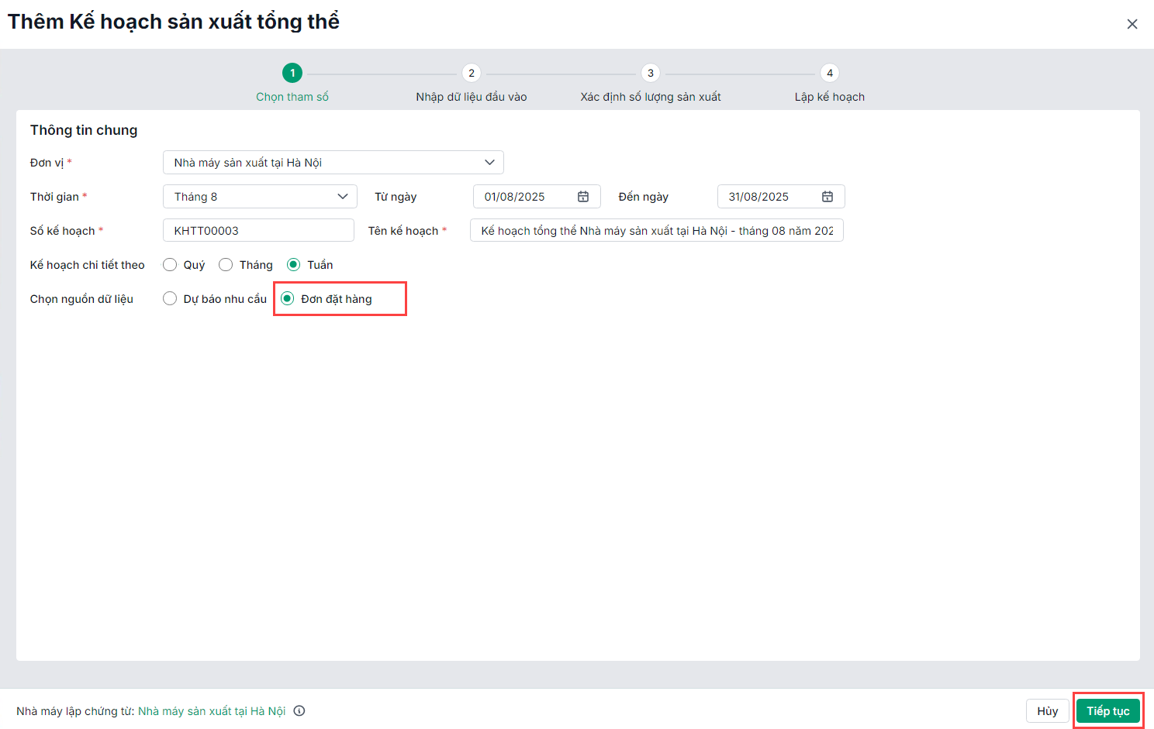This screenshot has height=729, width=1154.
Task: Click step 1 circle Chọn tham số
Action: [x=292, y=74]
